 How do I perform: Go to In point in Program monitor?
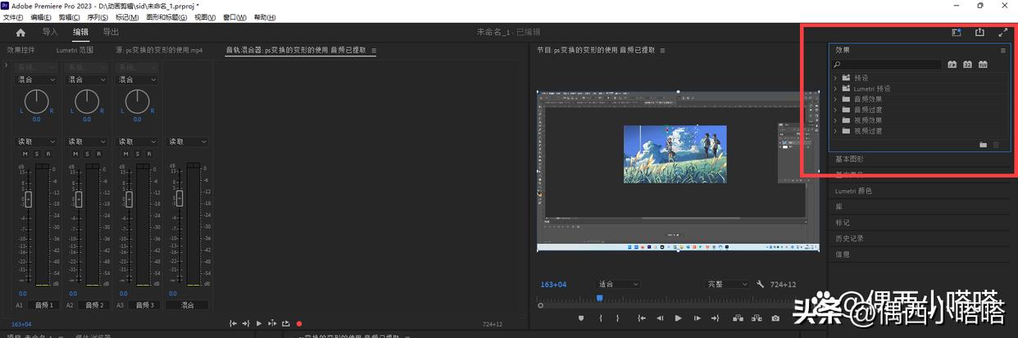pos(641,318)
